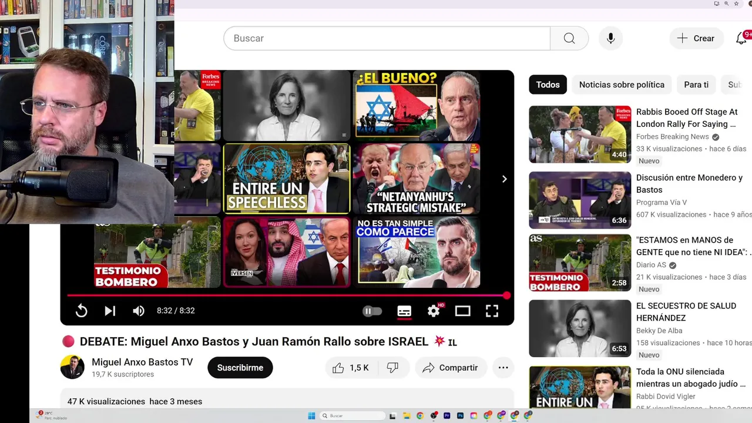The image size is (752, 423).
Task: Click browser zoom magnifier icon
Action: [726, 4]
